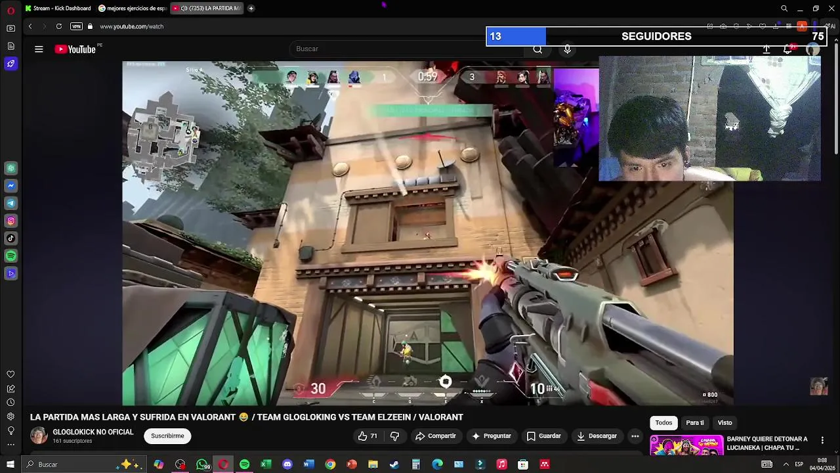Open Opera sidebar history clock icon
The height and width of the screenshot is (473, 840).
(10, 402)
